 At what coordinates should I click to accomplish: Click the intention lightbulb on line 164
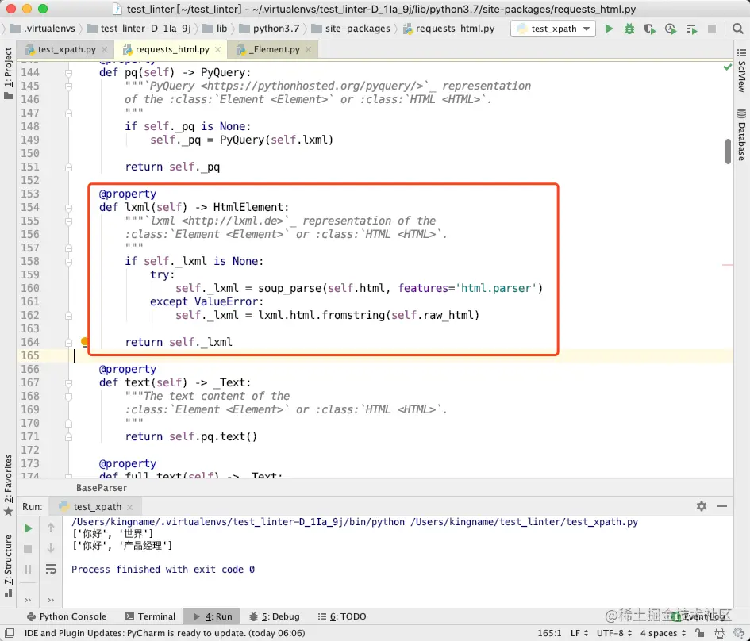pos(85,341)
